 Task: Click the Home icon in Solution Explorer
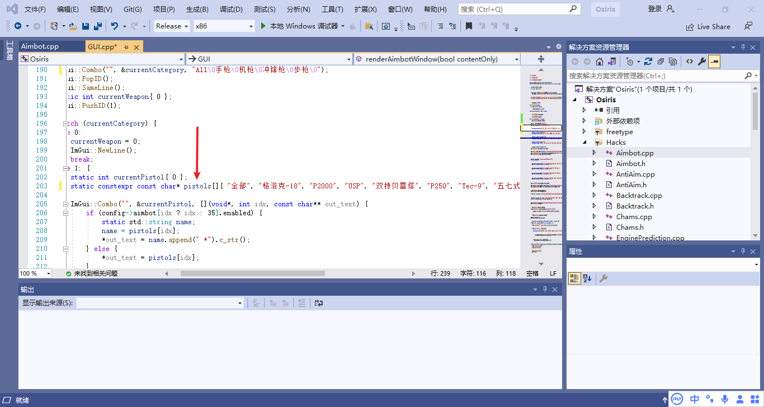600,61
